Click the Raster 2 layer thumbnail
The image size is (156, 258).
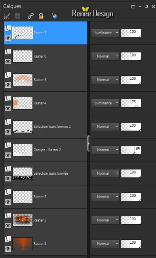pos(23,220)
